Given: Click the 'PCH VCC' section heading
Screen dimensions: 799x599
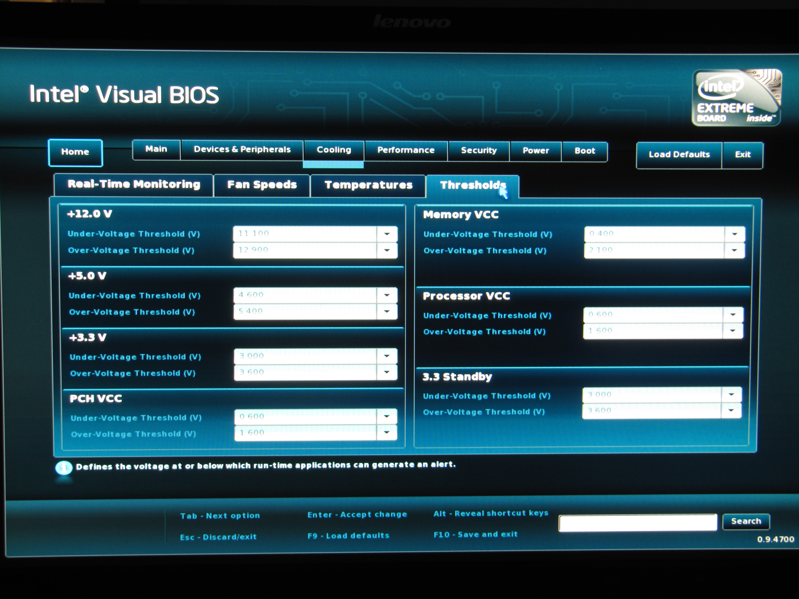Looking at the screenshot, I should click(96, 399).
